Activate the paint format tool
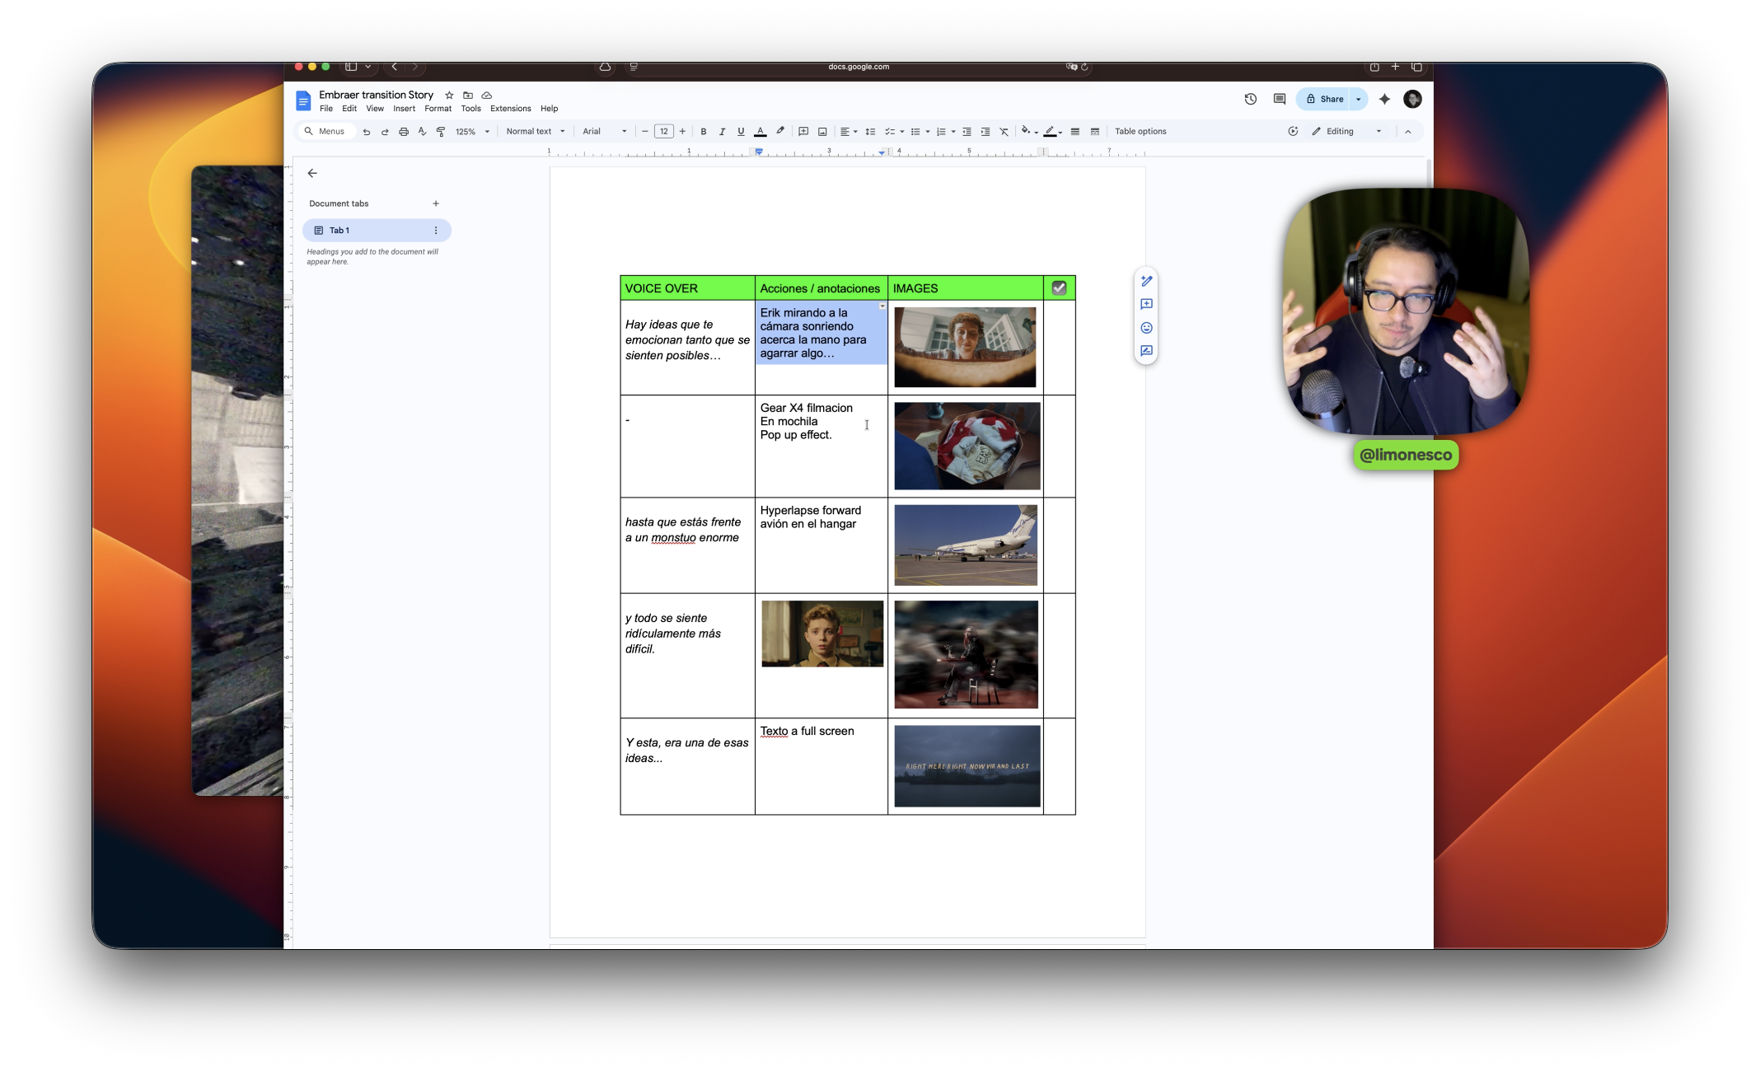The width and height of the screenshot is (1760, 1071). pyautogui.click(x=441, y=132)
